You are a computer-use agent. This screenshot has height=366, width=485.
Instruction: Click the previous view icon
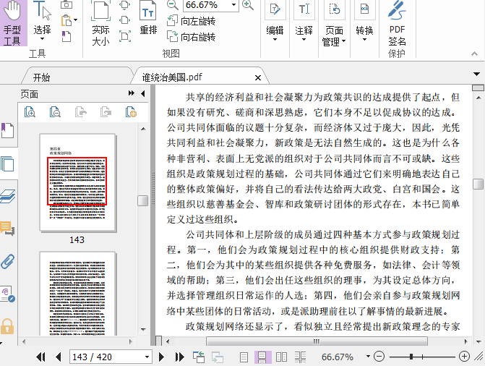click(x=199, y=357)
